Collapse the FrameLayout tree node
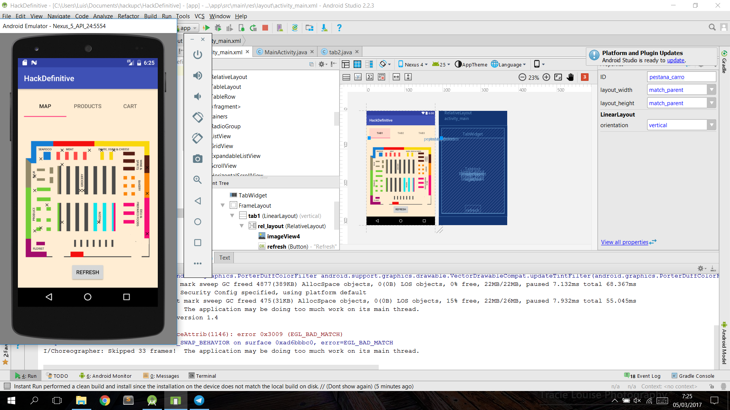The image size is (730, 410). (x=223, y=205)
